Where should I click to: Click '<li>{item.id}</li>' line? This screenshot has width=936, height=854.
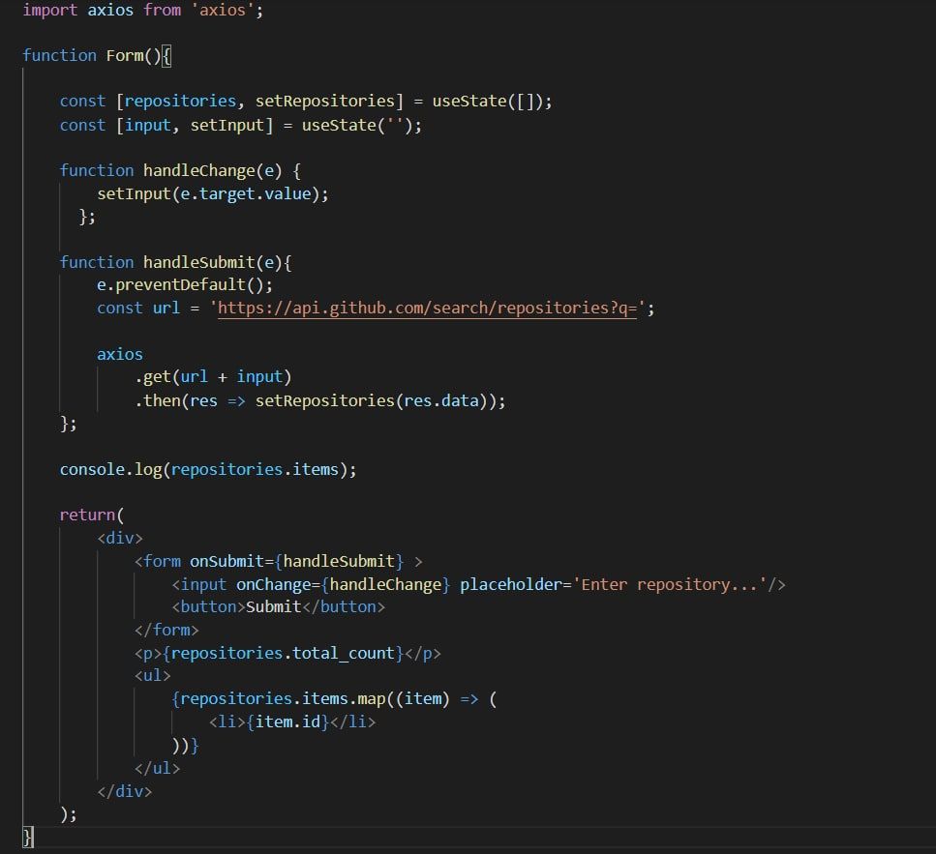292,721
